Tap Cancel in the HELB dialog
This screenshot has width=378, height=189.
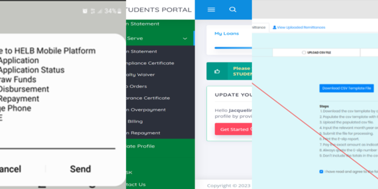tap(11, 169)
